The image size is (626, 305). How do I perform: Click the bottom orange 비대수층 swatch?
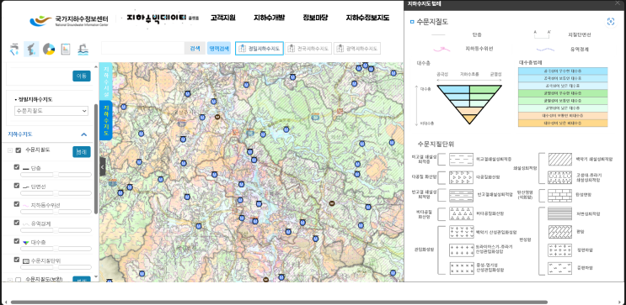pyautogui.click(x=563, y=123)
